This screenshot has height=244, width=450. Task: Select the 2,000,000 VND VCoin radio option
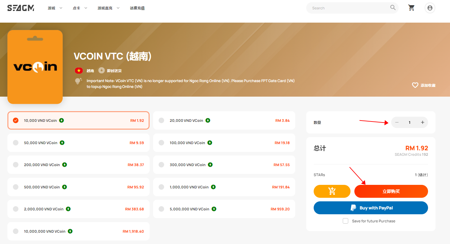tap(16, 209)
